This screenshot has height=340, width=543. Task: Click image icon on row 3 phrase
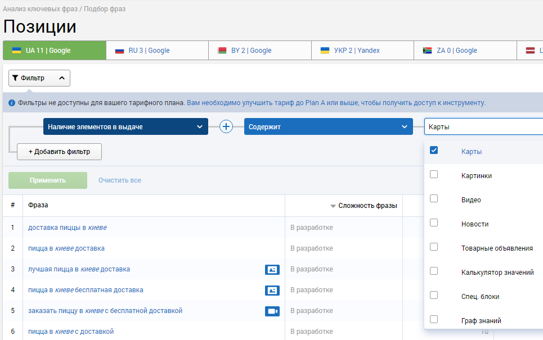pyautogui.click(x=272, y=270)
